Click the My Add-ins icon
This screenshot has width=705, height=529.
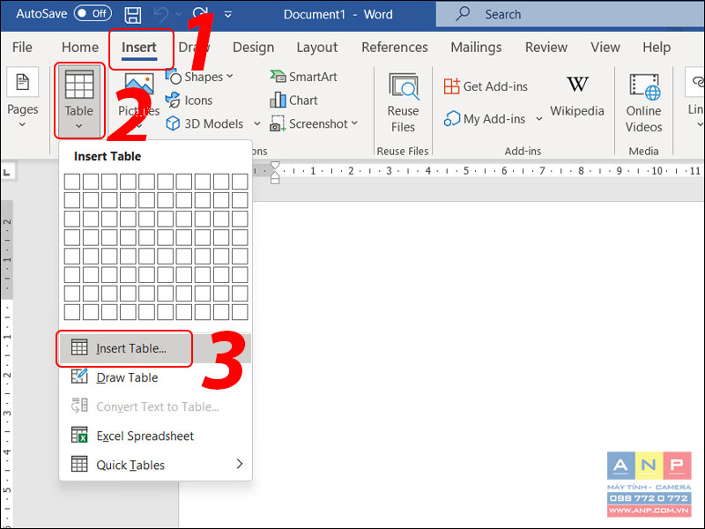pos(452,119)
